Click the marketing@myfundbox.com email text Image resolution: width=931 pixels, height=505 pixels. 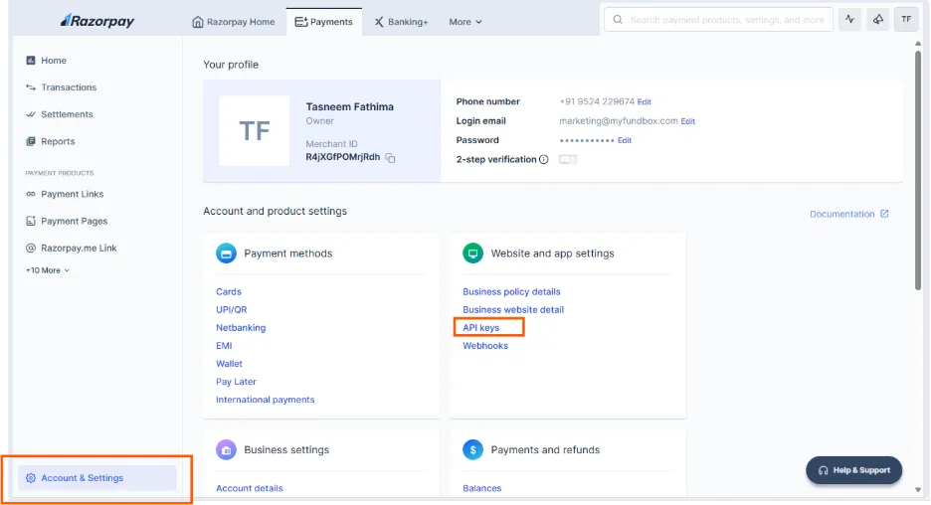pyautogui.click(x=618, y=121)
